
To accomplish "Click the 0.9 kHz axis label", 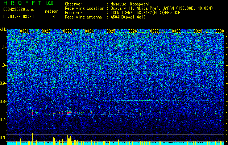I will tap(3, 83).
